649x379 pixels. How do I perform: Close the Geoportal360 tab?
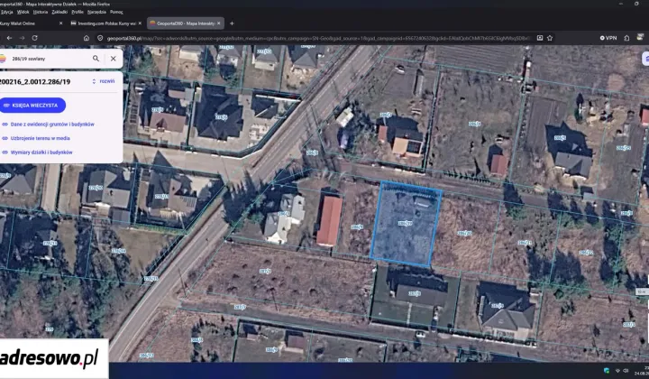(x=218, y=23)
